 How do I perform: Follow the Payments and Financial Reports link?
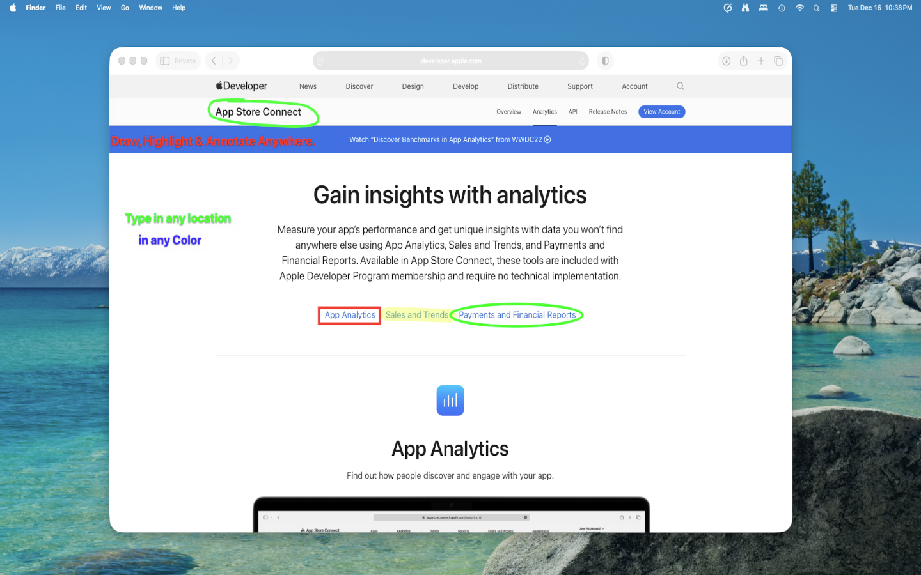[x=517, y=315]
